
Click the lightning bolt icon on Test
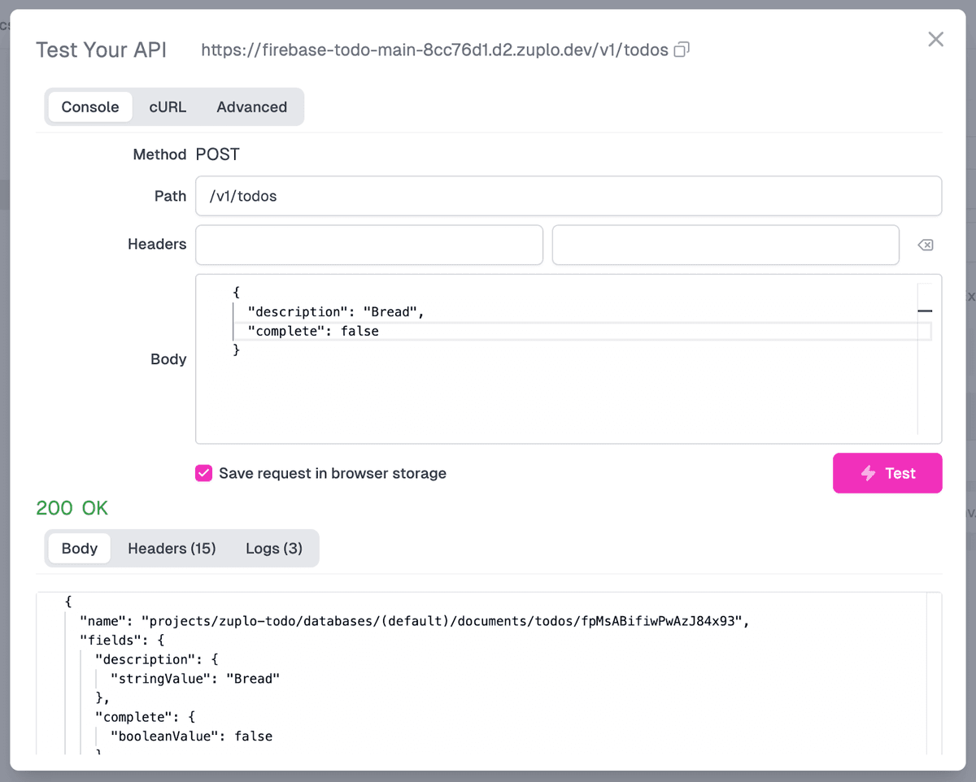tap(869, 473)
